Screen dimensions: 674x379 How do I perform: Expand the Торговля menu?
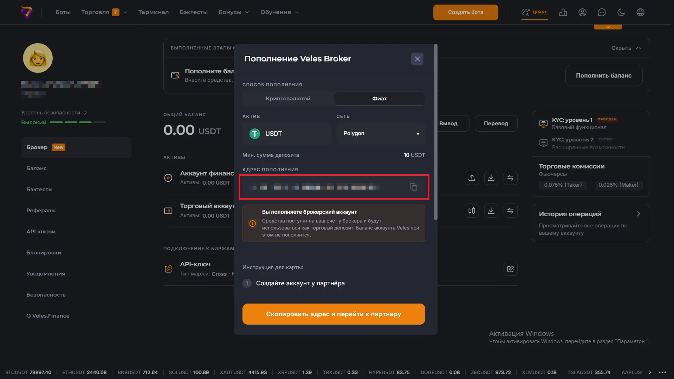pyautogui.click(x=104, y=12)
